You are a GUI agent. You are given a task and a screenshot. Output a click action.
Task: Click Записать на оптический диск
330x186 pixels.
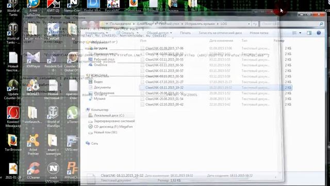coord(220,33)
